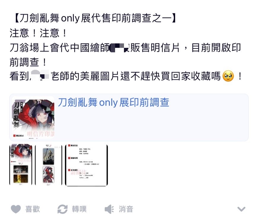View the third thumbnail with product info text

[86, 165]
